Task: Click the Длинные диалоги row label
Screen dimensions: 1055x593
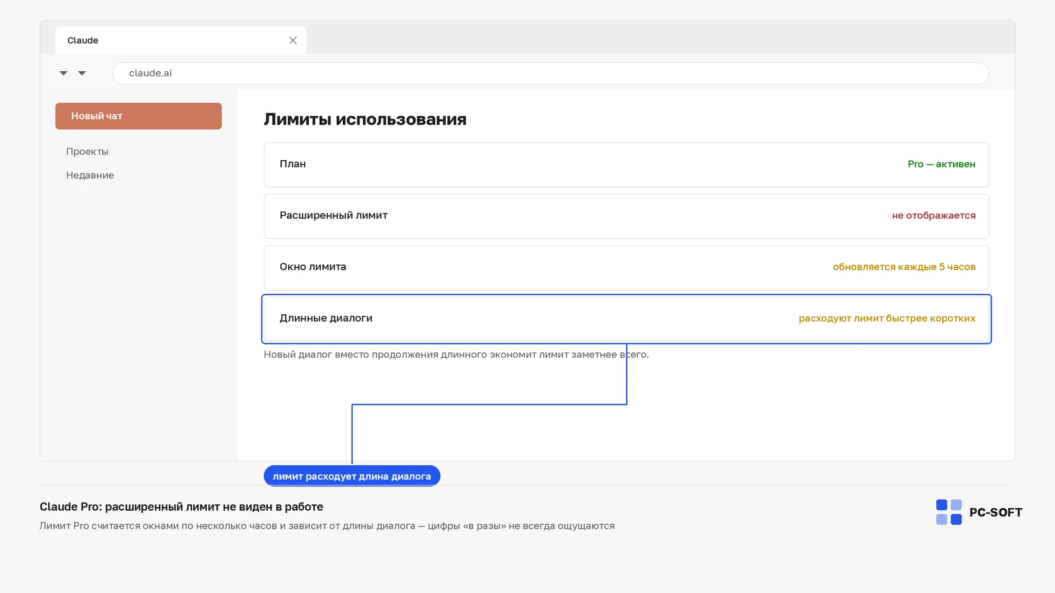Action: tap(326, 318)
